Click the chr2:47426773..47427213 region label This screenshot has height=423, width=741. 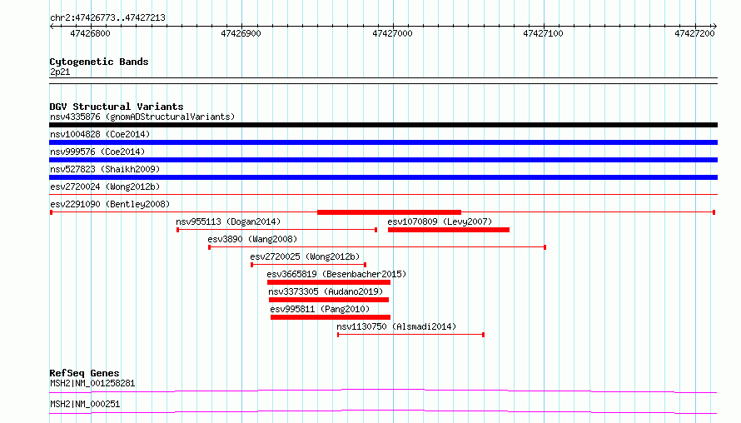[107, 17]
